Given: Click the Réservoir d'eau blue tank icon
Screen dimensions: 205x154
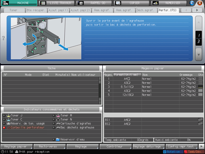Looking at the screenshot, I should point(58,139).
